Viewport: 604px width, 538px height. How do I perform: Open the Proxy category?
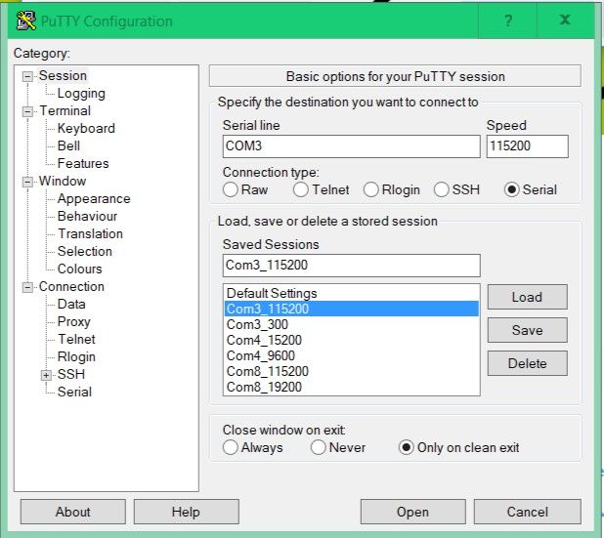click(74, 321)
